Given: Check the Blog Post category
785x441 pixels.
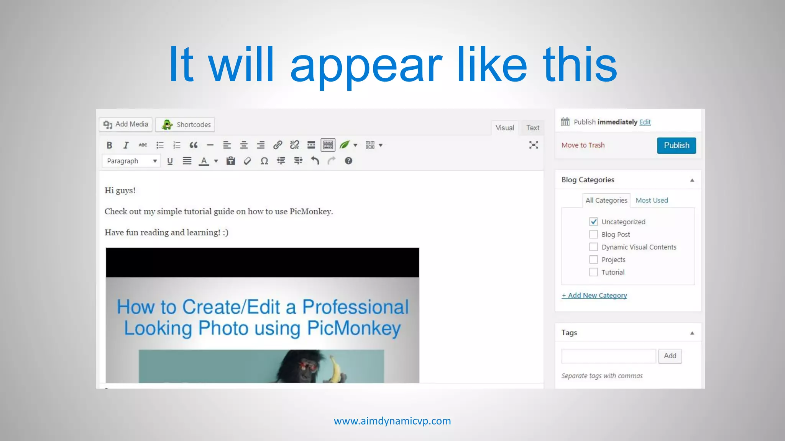Looking at the screenshot, I should click(x=593, y=234).
